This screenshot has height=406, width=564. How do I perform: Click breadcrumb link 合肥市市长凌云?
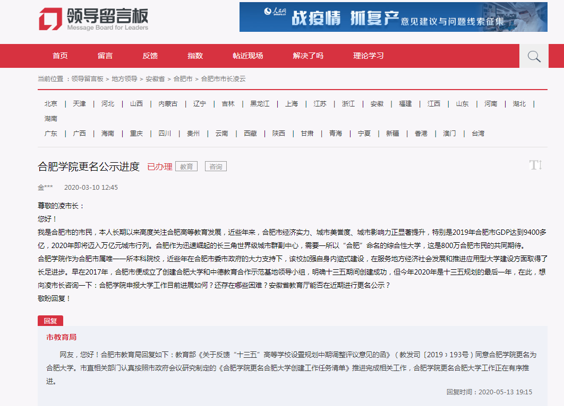[224, 79]
